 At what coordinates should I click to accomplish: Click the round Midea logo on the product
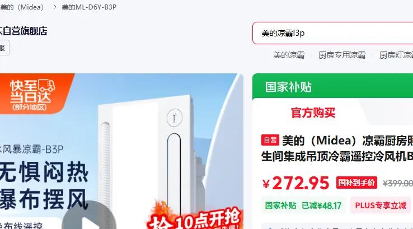click(175, 118)
